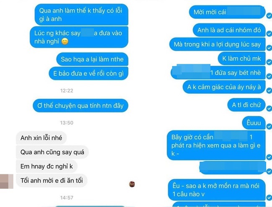Tap the checkmark next to "Anh là ad cái nhóm đó"

(269, 33)
